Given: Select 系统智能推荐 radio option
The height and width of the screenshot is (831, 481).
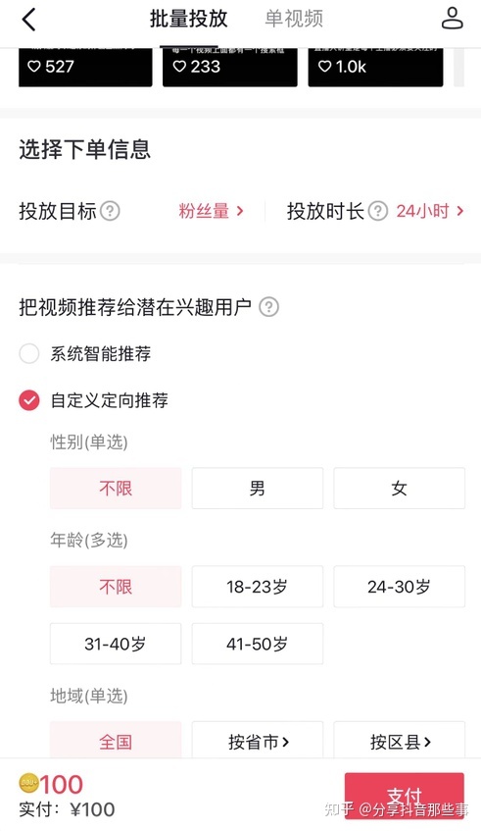Looking at the screenshot, I should coord(29,353).
